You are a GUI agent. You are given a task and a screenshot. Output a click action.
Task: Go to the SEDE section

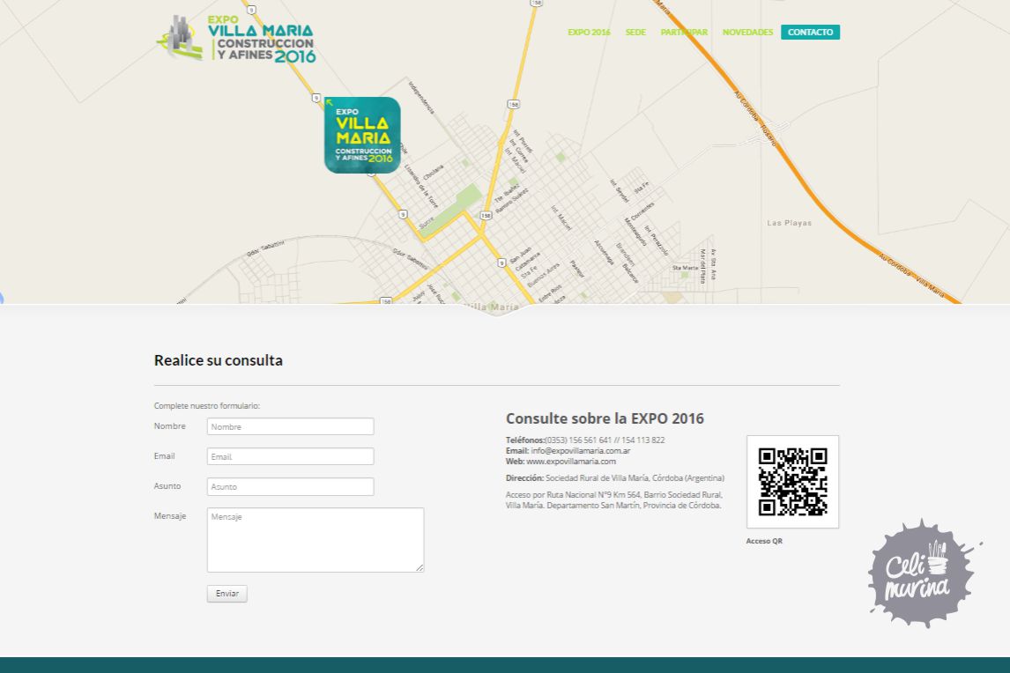click(635, 33)
